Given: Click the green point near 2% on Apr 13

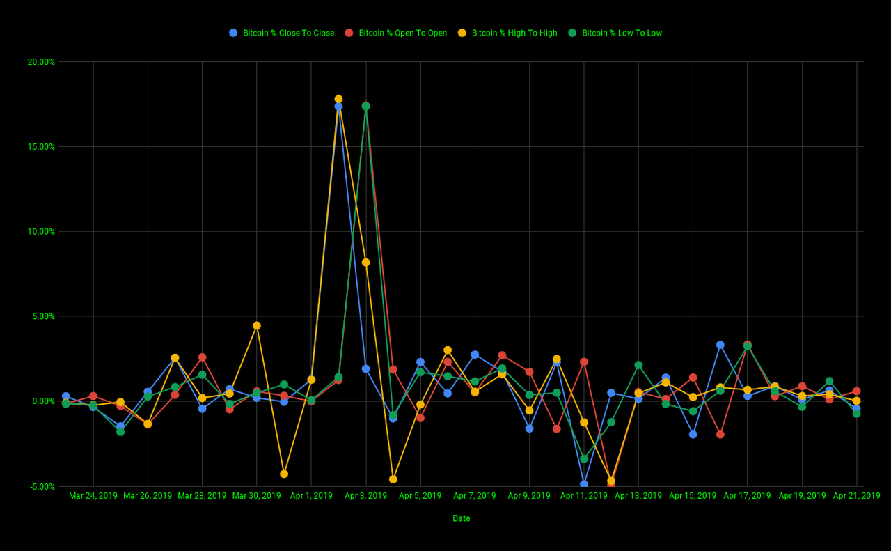Looking at the screenshot, I should (638, 365).
